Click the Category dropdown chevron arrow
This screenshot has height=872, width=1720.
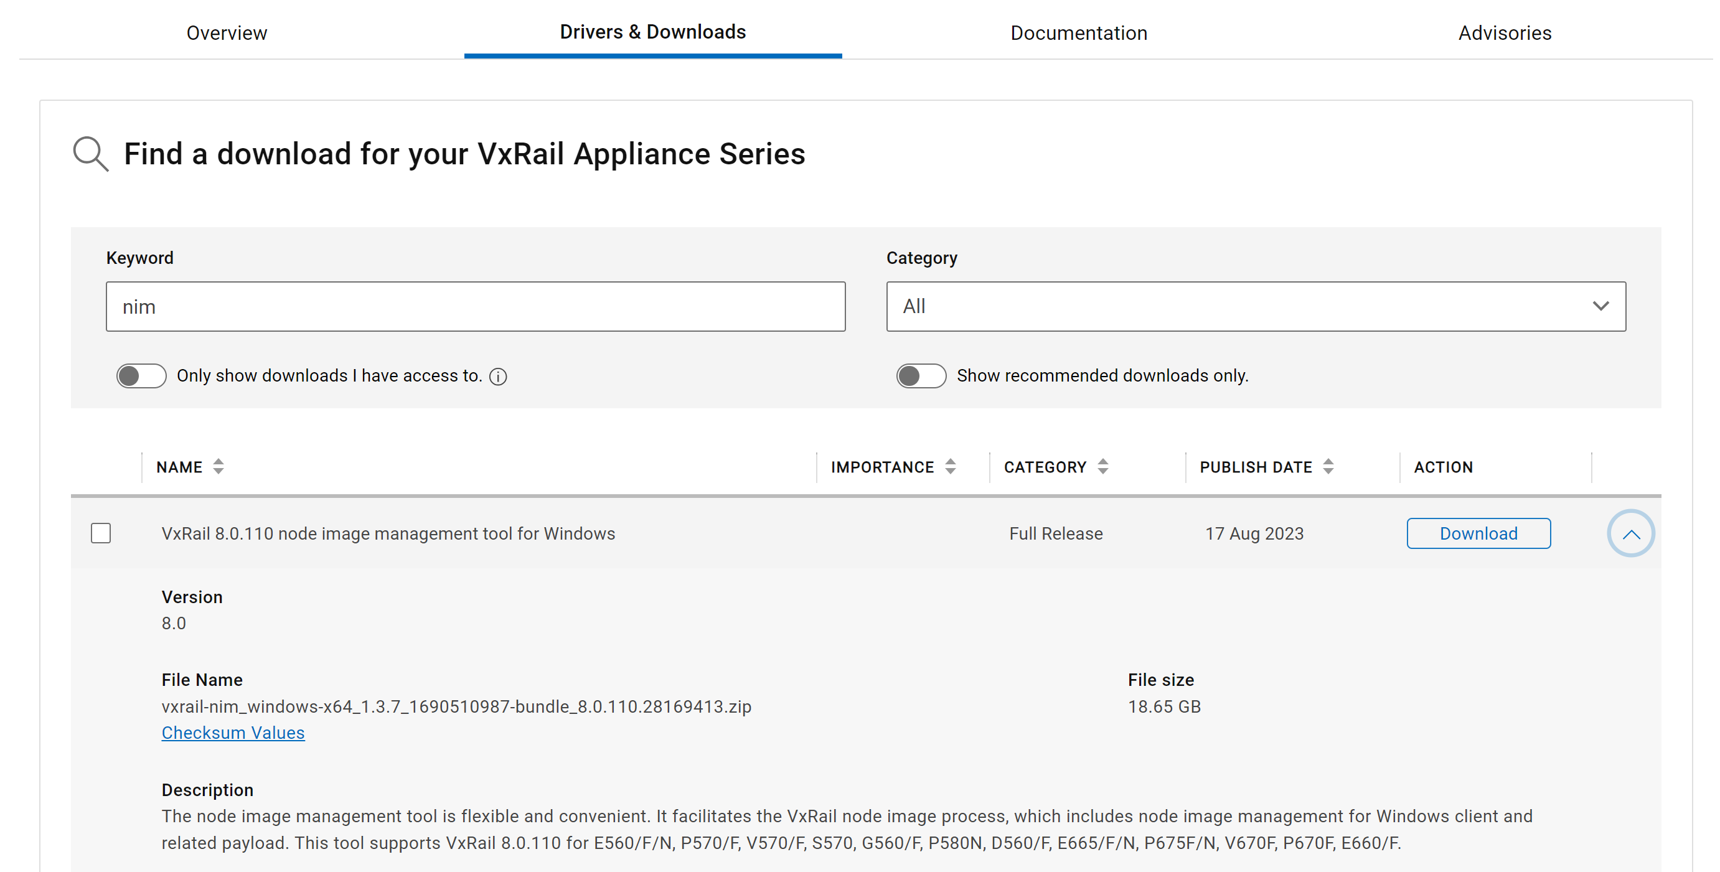coord(1600,306)
